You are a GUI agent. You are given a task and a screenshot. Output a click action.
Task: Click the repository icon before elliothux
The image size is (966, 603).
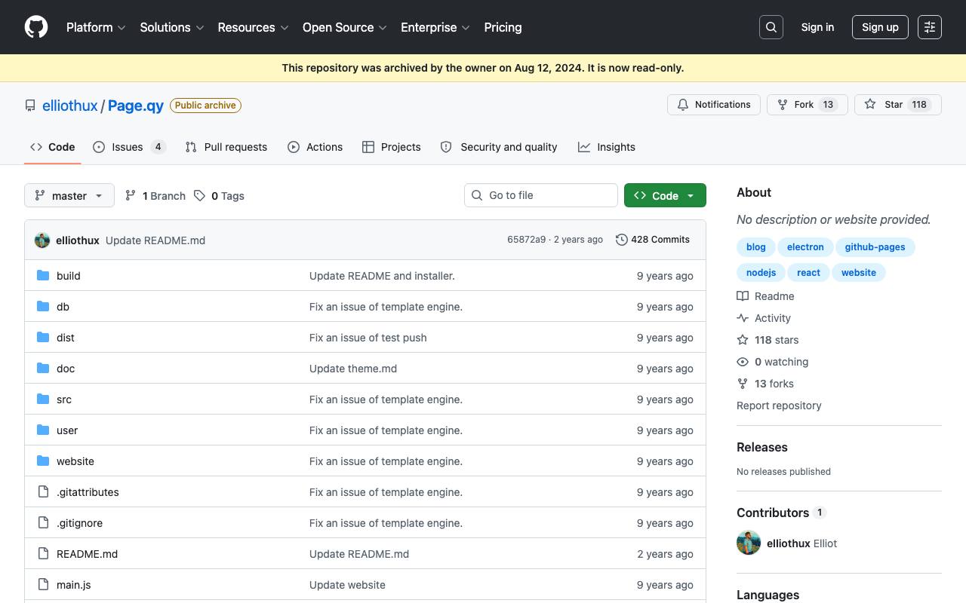click(30, 106)
